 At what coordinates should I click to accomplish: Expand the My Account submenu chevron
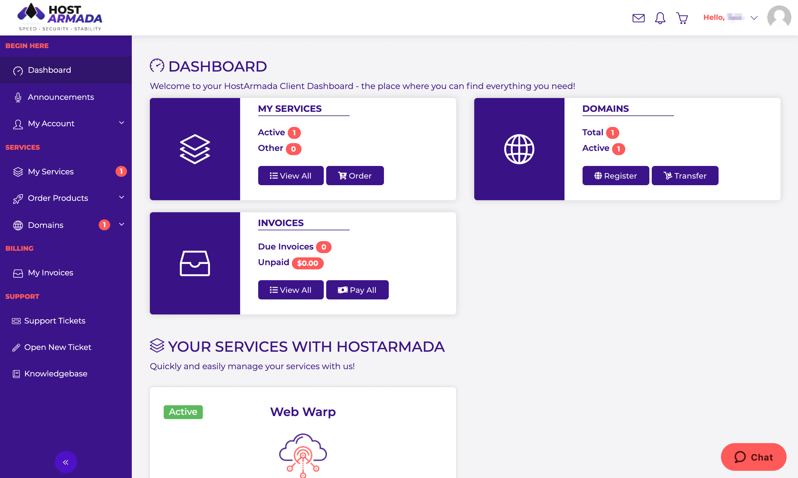point(122,123)
